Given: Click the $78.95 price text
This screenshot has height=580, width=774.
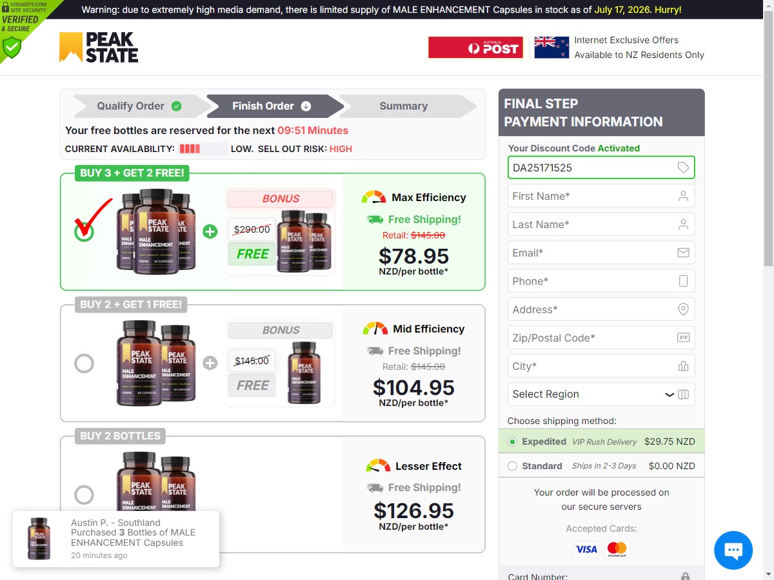Looking at the screenshot, I should click(413, 256).
